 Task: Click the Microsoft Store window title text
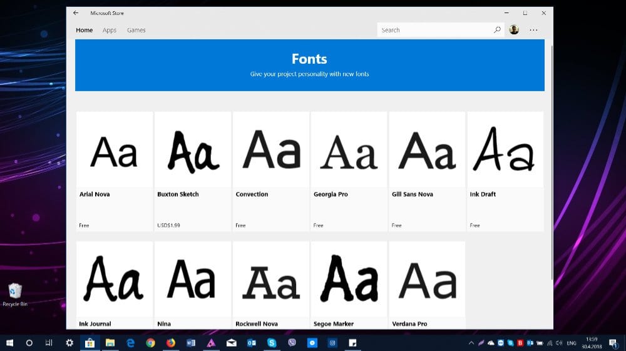[x=107, y=13]
